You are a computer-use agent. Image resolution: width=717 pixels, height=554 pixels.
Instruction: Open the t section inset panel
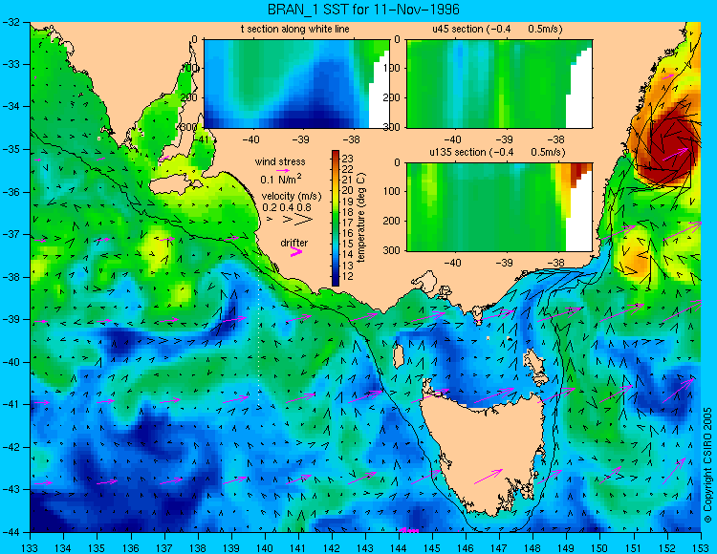(296, 84)
